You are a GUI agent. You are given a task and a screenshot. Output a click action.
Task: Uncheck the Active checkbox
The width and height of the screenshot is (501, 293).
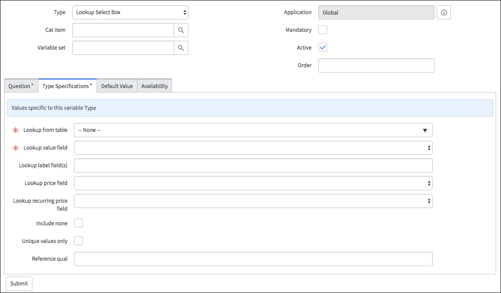(322, 47)
